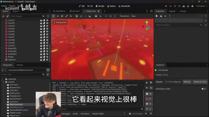Select the Coin01 node
The image size is (209, 117).
click(11, 20)
